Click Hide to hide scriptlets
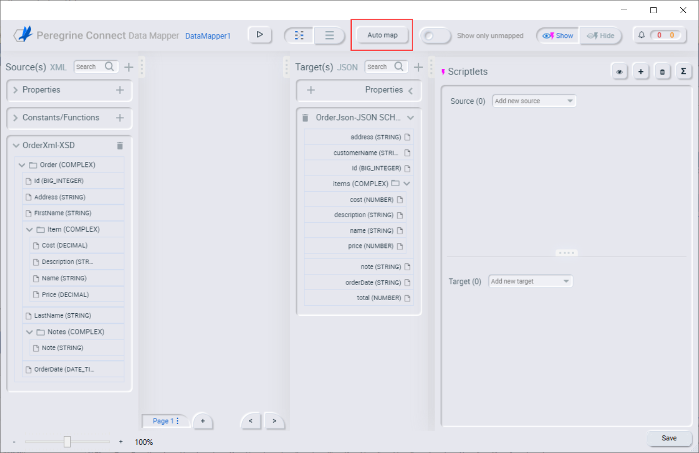Viewport: 699px width, 453px height. point(600,35)
